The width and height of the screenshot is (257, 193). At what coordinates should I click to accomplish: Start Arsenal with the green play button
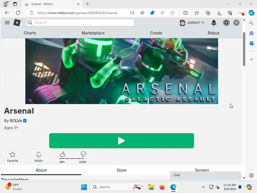121,141
